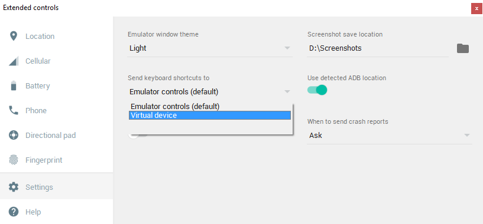Screen dimensions: 483x224
Task: Close the Extended controls window
Action: 476,8
